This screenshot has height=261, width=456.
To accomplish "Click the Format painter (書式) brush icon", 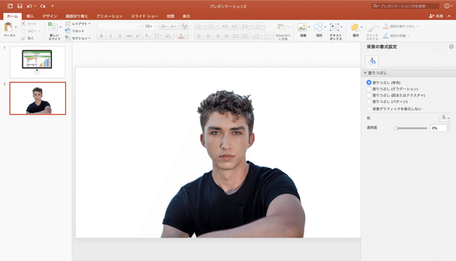I will pyautogui.click(x=23, y=38).
